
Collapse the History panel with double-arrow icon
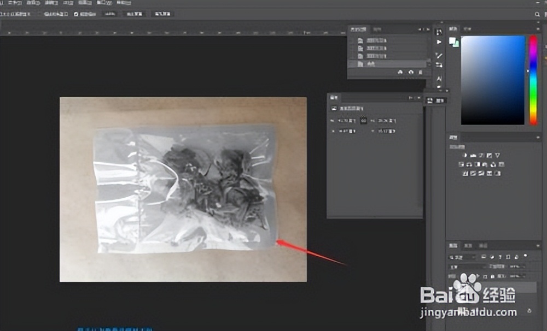pos(420,29)
